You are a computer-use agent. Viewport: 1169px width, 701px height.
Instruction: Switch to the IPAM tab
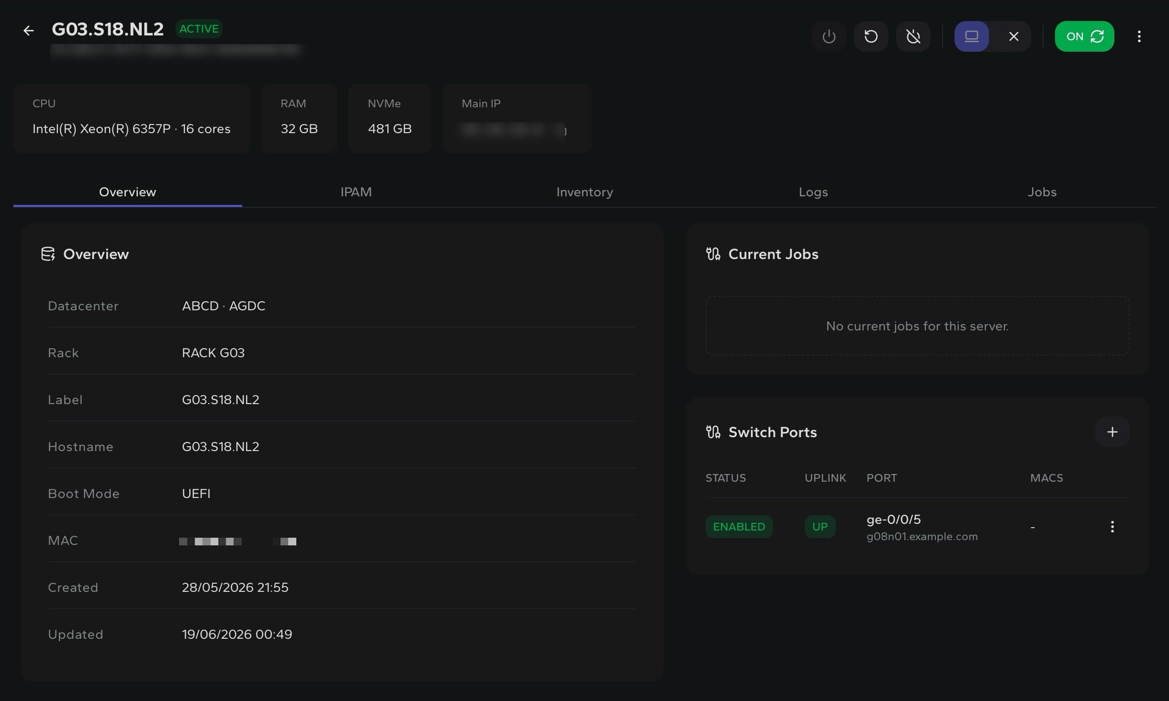click(356, 192)
